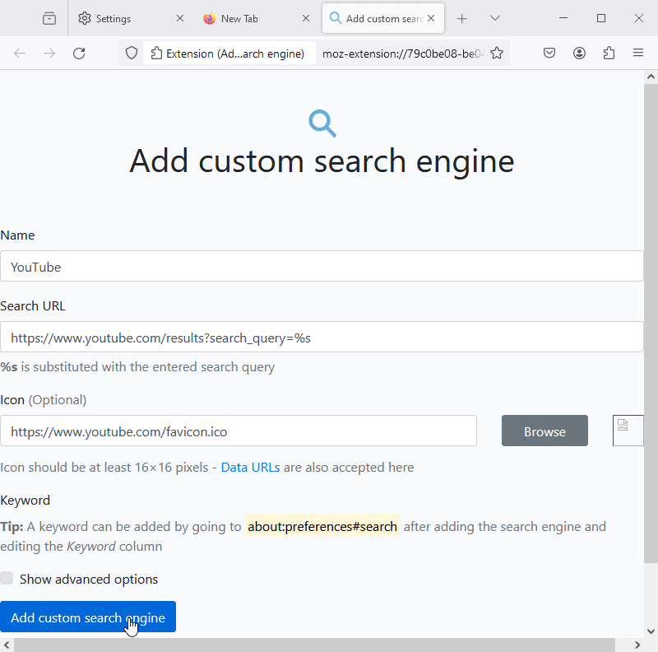The width and height of the screenshot is (658, 652).
Task: Open the Data URLs link
Action: pyautogui.click(x=250, y=467)
